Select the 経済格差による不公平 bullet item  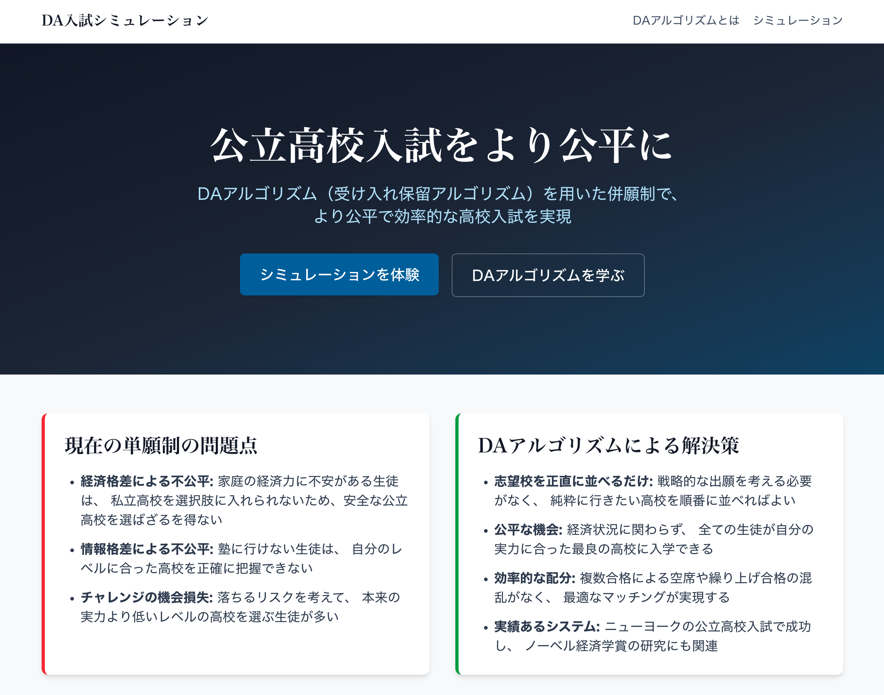(x=147, y=481)
